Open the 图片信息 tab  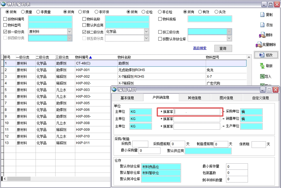click(x=226, y=98)
